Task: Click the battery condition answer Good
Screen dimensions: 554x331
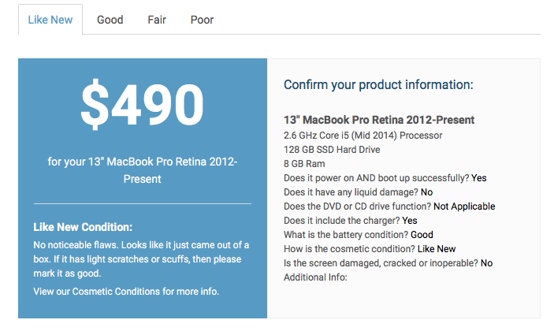Action: point(422,235)
